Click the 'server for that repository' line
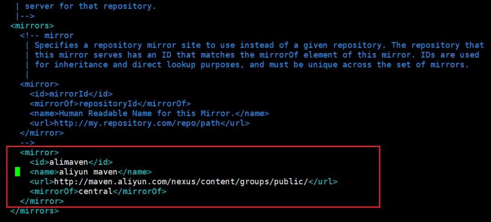The height and width of the screenshot is (222, 491). point(86,6)
